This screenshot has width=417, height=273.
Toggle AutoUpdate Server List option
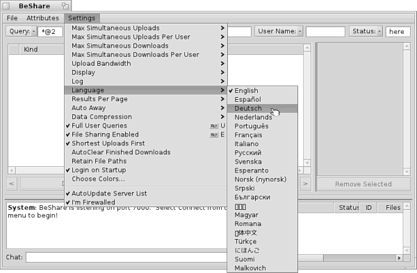[146, 193]
